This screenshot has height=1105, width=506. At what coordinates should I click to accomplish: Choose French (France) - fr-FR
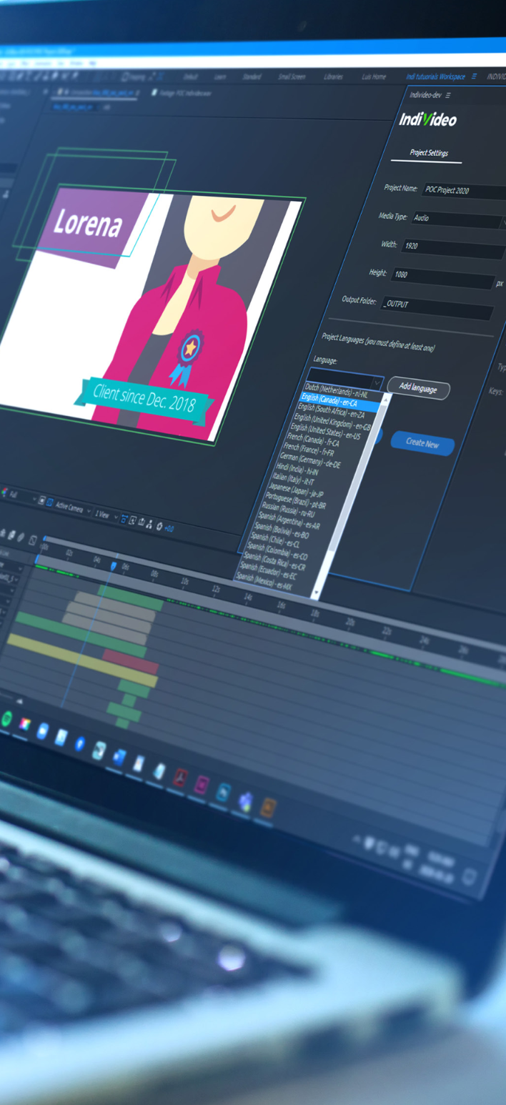click(309, 449)
